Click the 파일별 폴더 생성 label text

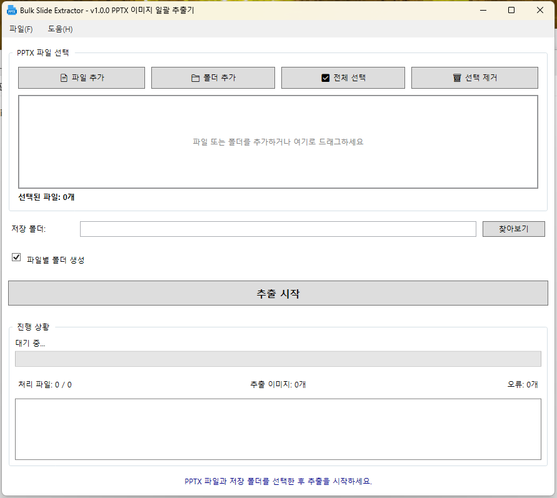coord(56,260)
